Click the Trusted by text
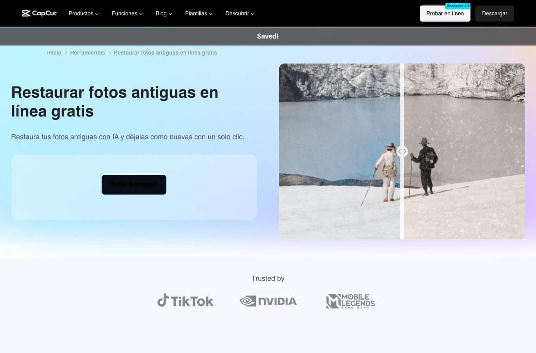536x353 pixels. tap(268, 278)
